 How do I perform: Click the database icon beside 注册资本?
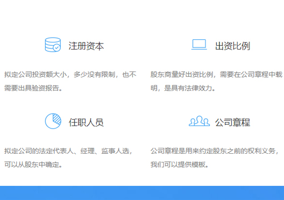(53, 45)
